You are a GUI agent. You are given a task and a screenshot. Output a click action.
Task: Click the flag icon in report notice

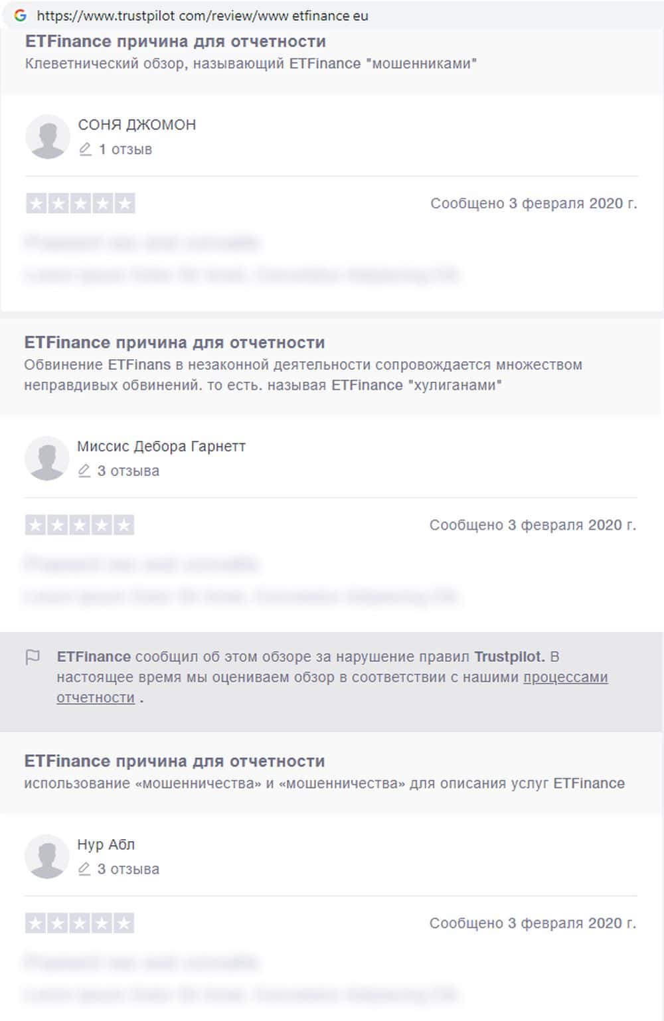pyautogui.click(x=33, y=657)
